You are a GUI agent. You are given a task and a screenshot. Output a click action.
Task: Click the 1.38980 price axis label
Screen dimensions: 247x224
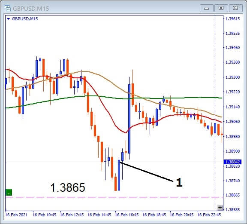point(233,136)
